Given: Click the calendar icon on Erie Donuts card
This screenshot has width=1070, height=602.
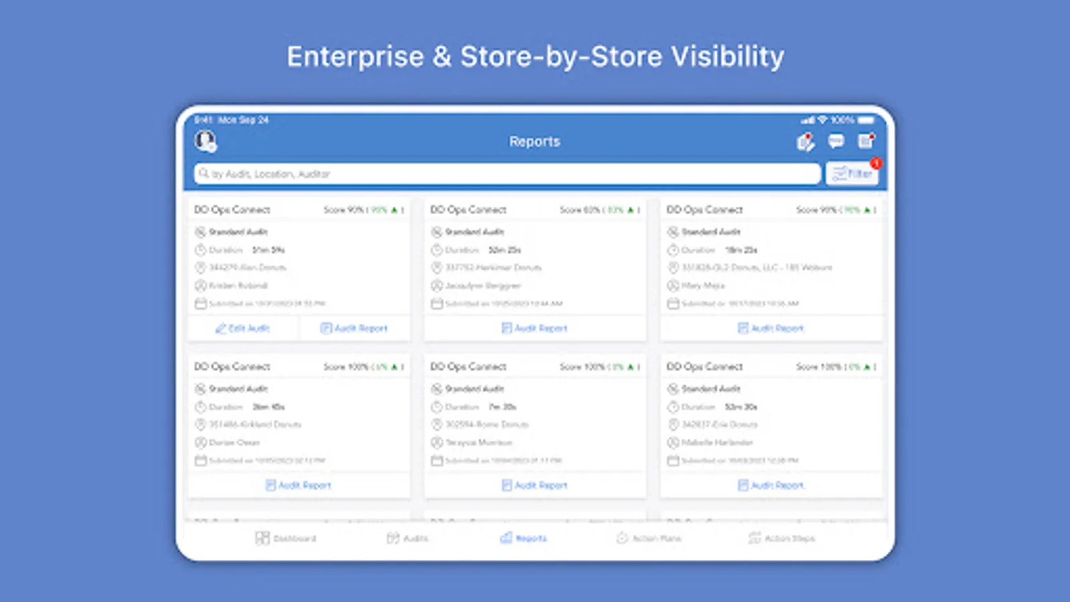Looking at the screenshot, I should (x=673, y=460).
